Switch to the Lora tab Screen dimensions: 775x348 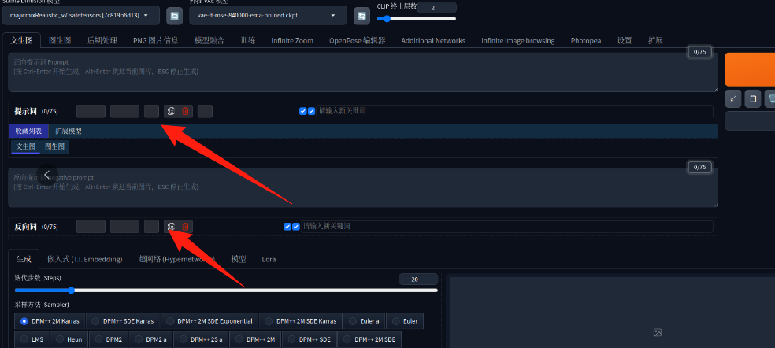coord(269,259)
